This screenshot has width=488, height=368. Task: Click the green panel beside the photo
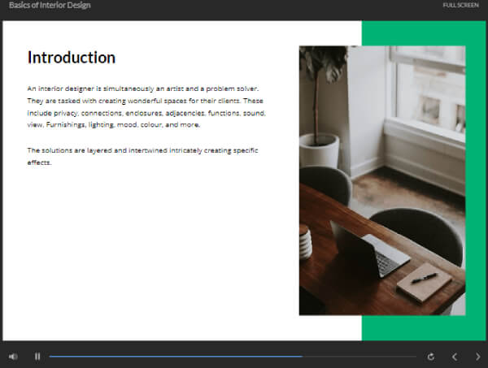476,203
